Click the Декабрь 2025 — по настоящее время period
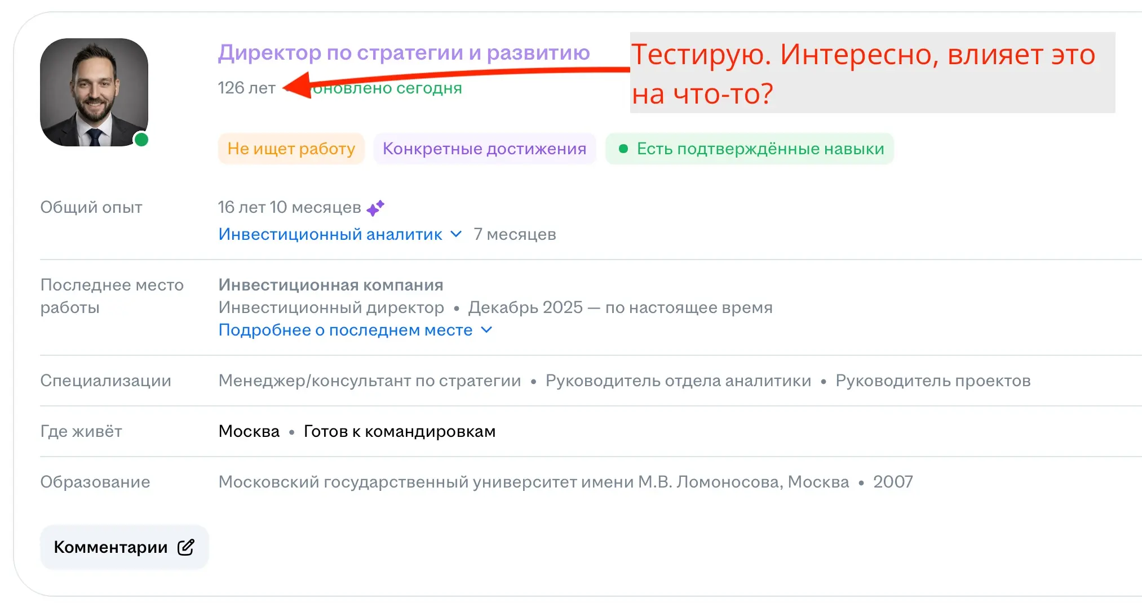The height and width of the screenshot is (608, 1142). [620, 307]
